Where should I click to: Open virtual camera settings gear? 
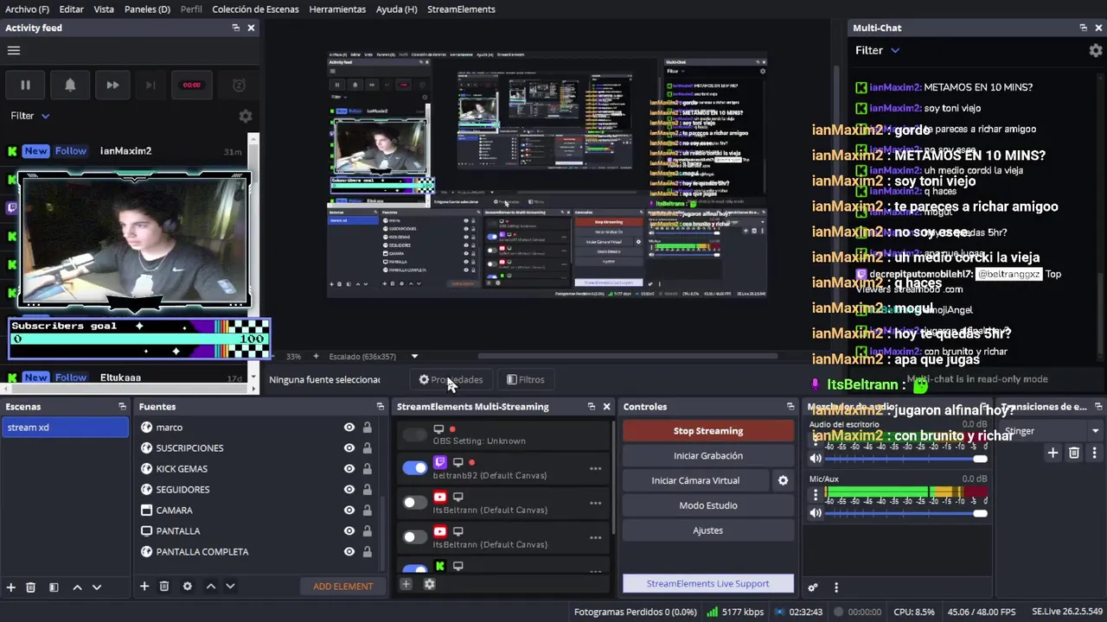point(783,480)
